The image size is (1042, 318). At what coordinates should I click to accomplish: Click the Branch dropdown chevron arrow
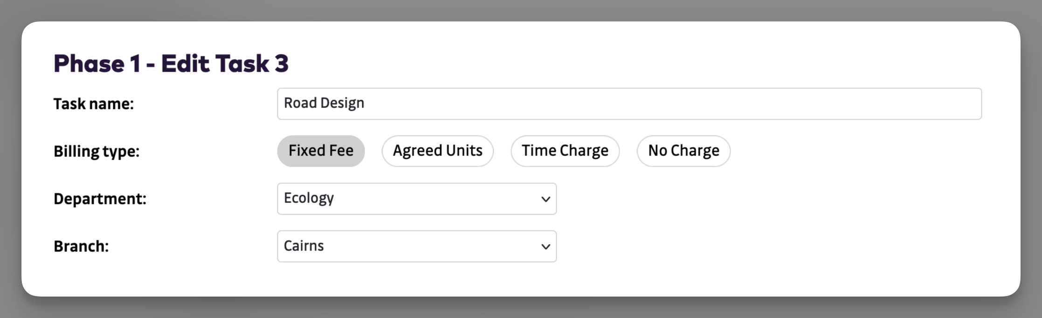click(x=545, y=247)
